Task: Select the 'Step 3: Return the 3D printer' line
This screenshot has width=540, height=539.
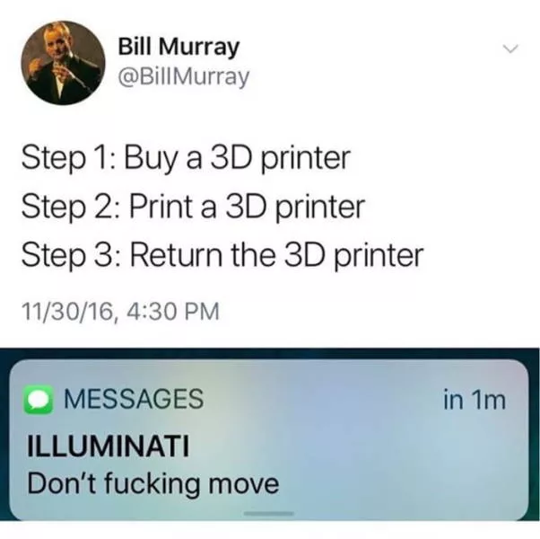Action: tap(222, 255)
